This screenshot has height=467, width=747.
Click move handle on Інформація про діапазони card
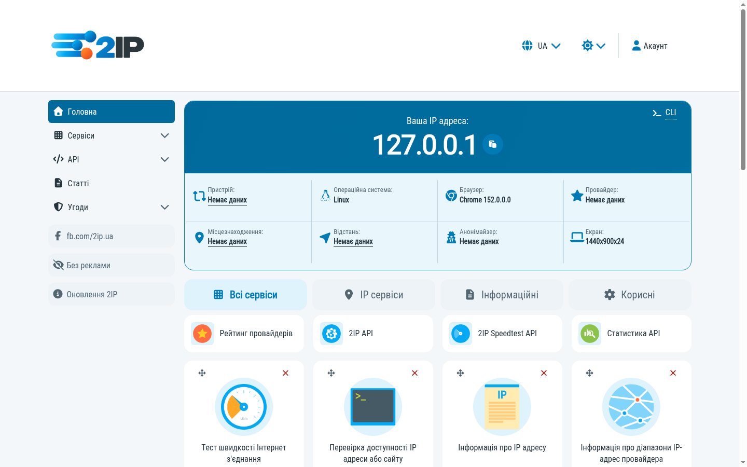tap(590, 373)
